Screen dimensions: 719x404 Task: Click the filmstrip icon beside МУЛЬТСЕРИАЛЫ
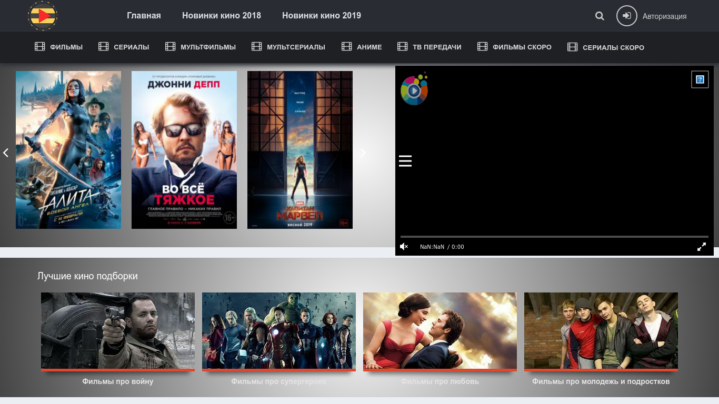pyautogui.click(x=256, y=47)
